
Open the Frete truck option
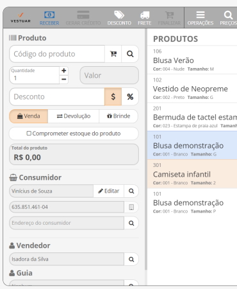[145, 18]
